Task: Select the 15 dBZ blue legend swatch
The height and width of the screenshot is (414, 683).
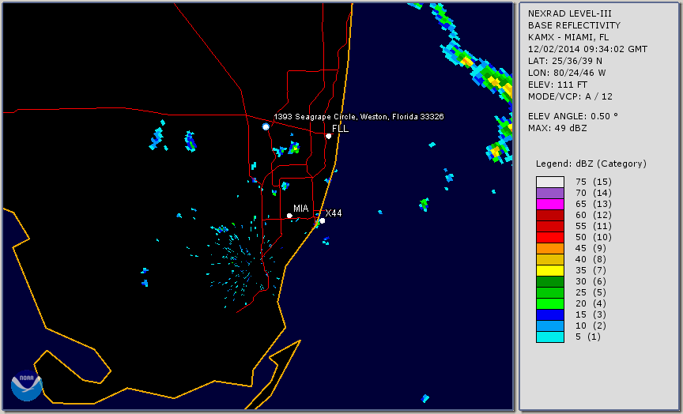Action: pyautogui.click(x=550, y=314)
